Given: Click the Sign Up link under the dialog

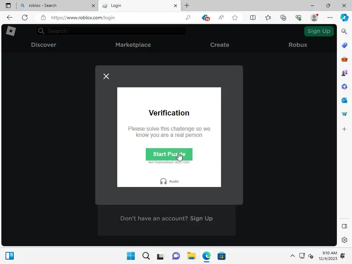Looking at the screenshot, I should (201, 218).
